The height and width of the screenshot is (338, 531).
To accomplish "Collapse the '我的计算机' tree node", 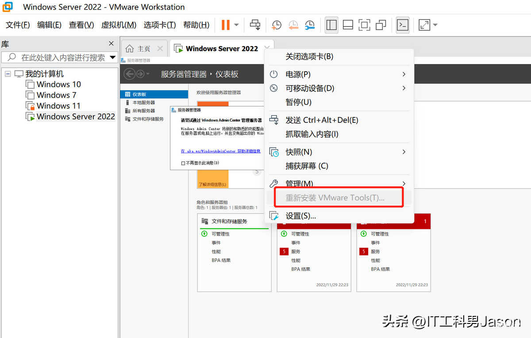I will click(x=8, y=74).
